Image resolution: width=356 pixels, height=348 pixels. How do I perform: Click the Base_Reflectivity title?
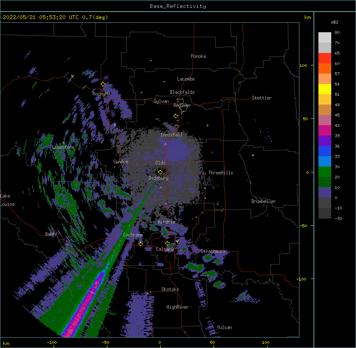pyautogui.click(x=178, y=6)
